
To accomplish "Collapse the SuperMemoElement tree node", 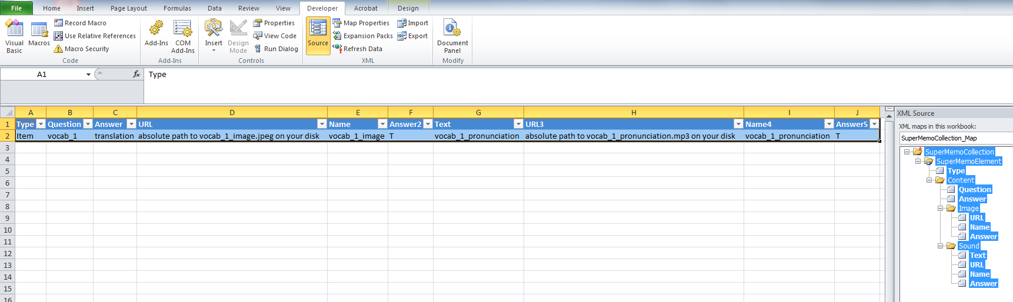I will pyautogui.click(x=918, y=161).
